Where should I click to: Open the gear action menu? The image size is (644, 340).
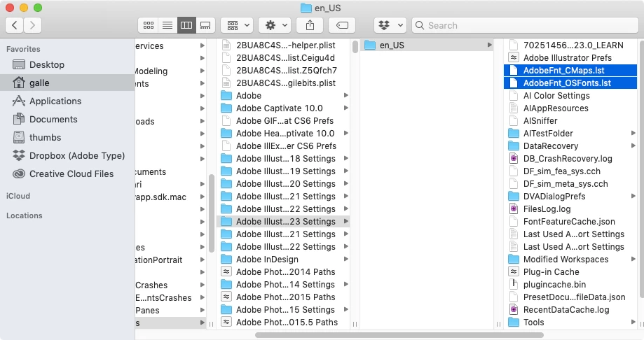(x=275, y=25)
